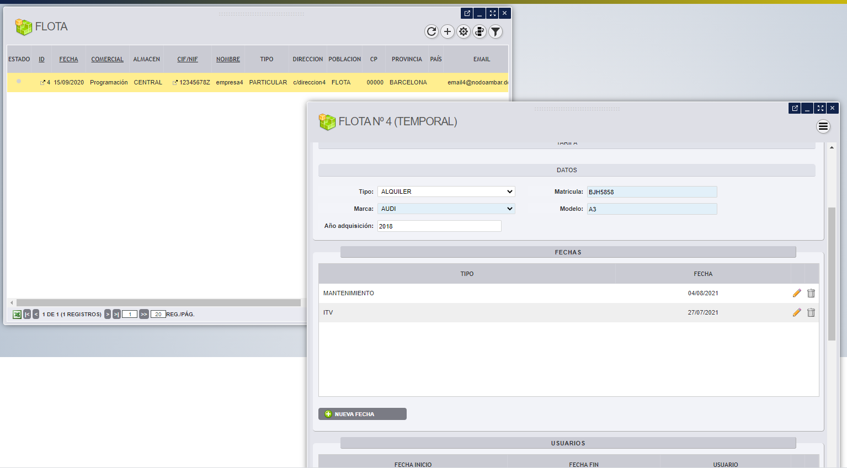Click the go-to-page double arrow button

coord(144,314)
